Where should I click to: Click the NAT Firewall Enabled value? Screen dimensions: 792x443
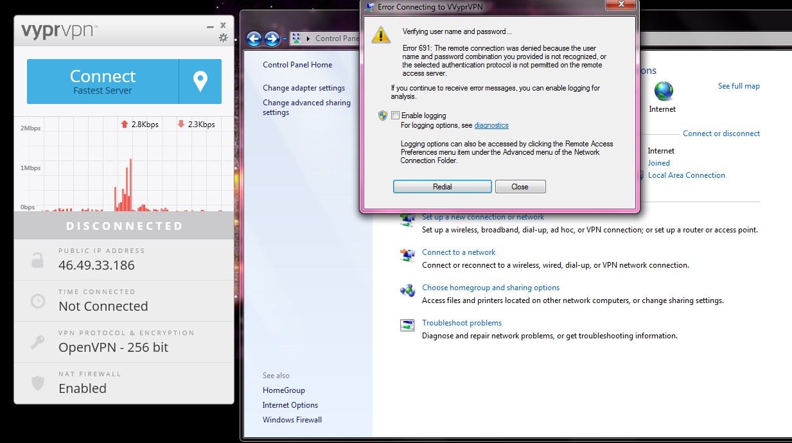[x=82, y=388]
